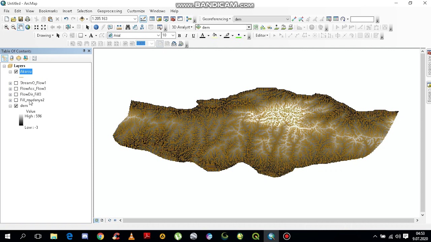Uncheck the dem layer checkbox
The width and height of the screenshot is (431, 242).
pyautogui.click(x=16, y=106)
